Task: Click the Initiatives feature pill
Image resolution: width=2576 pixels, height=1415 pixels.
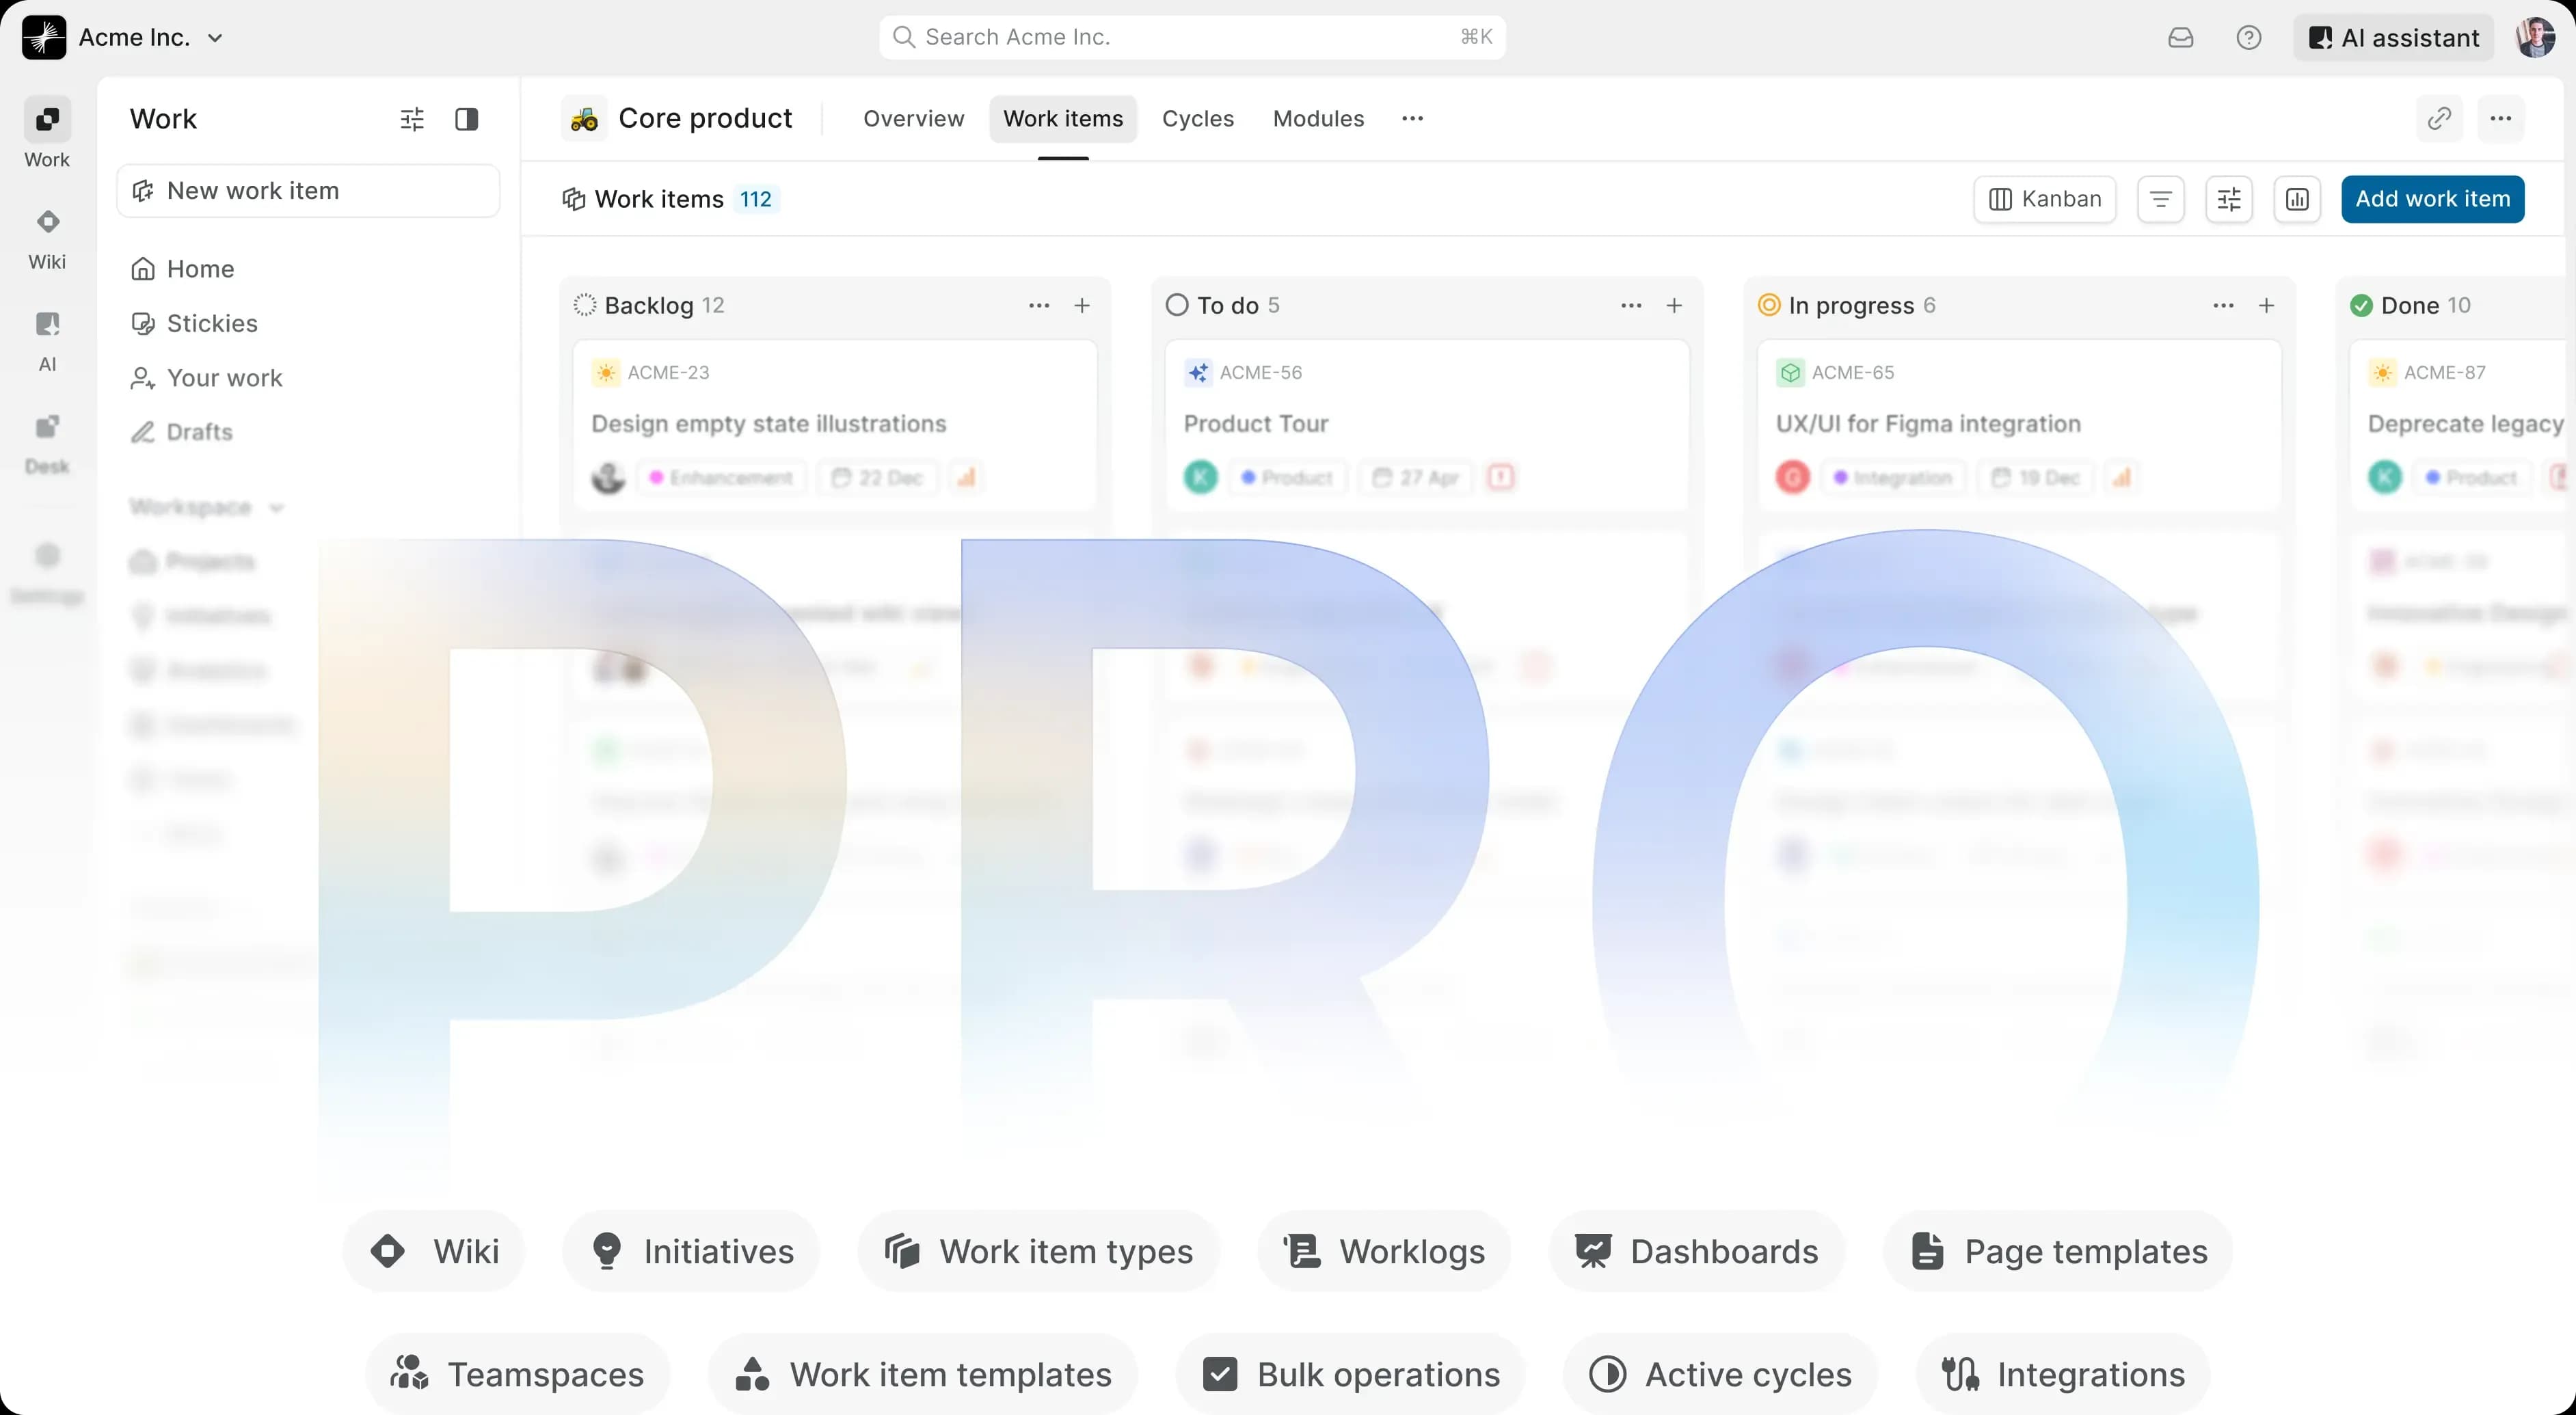Action: (x=692, y=1251)
